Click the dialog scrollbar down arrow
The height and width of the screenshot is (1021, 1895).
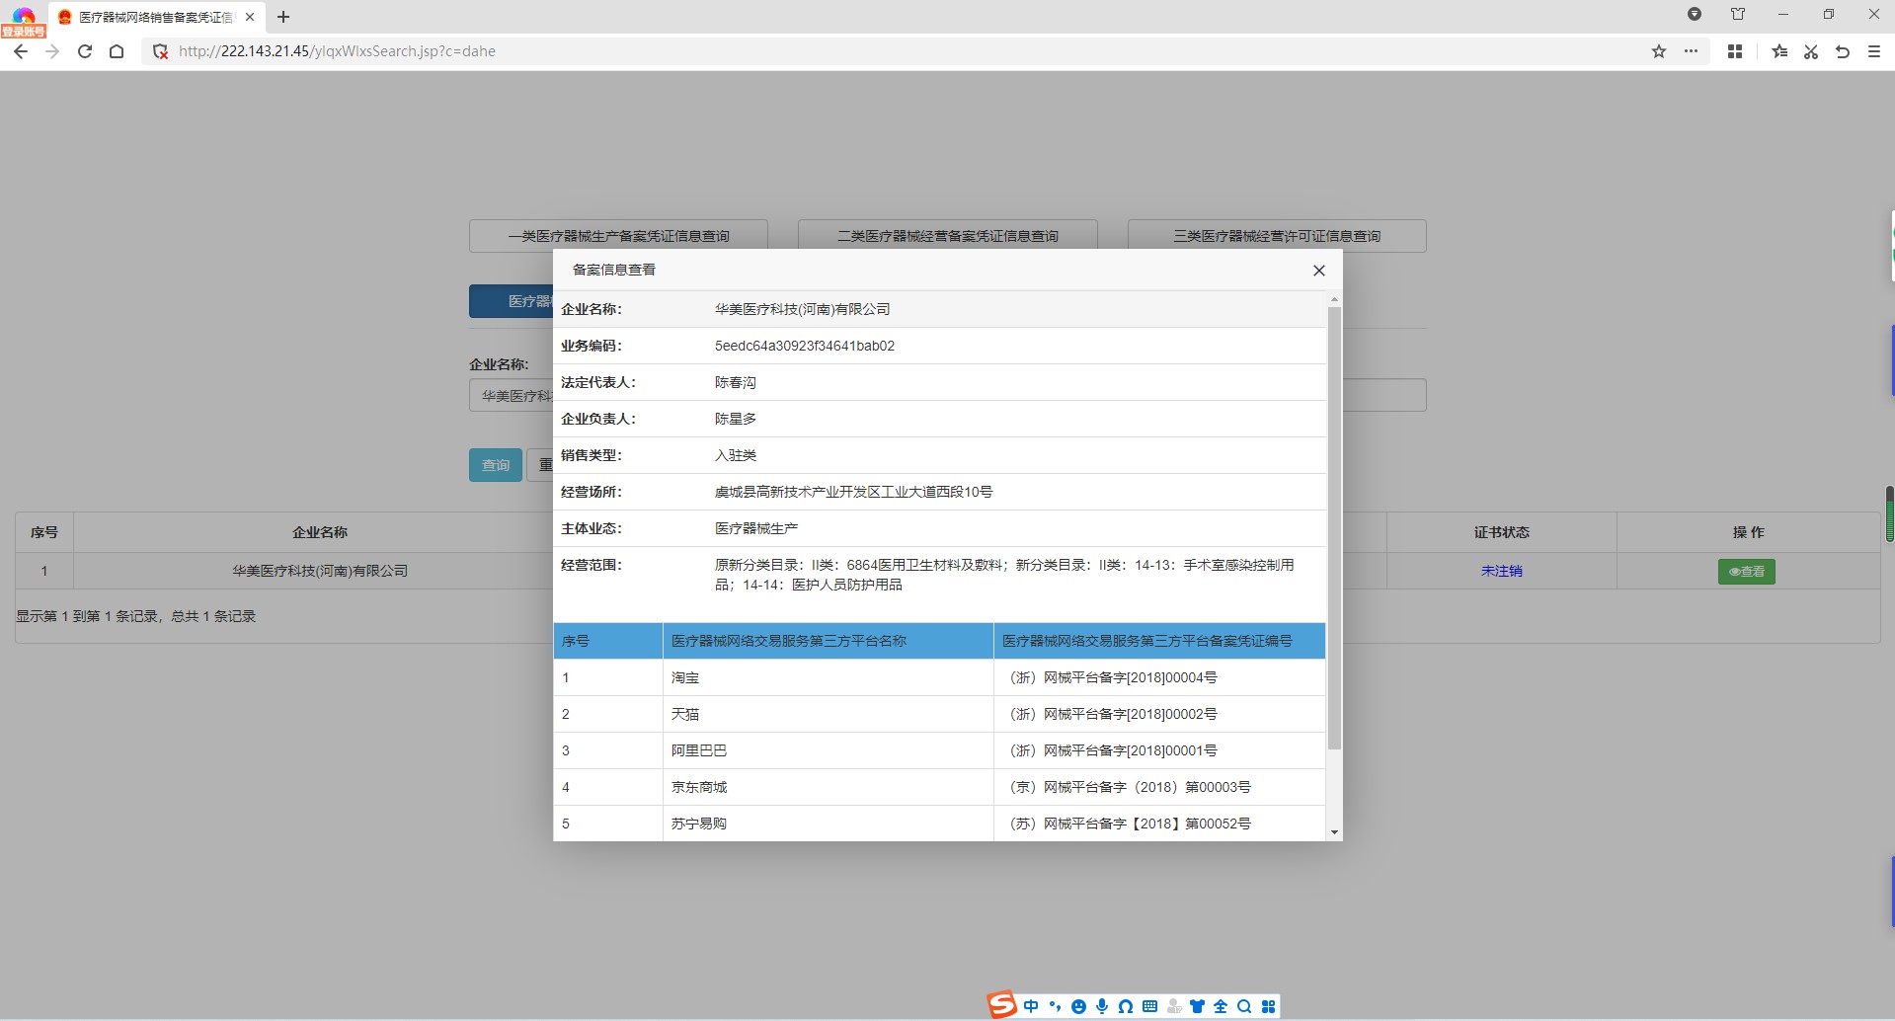(x=1334, y=832)
